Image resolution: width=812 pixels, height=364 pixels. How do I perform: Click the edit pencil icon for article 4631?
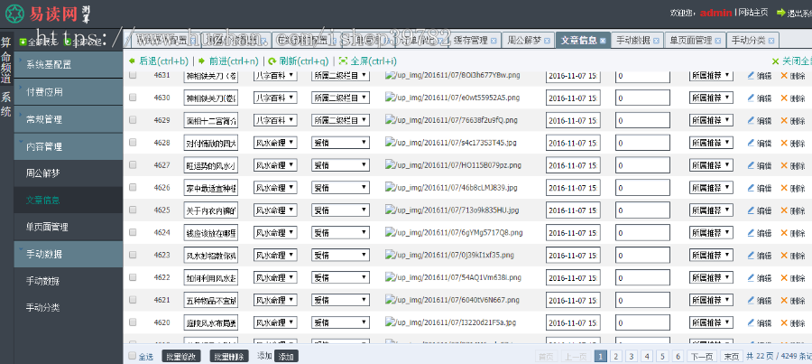[x=751, y=75]
